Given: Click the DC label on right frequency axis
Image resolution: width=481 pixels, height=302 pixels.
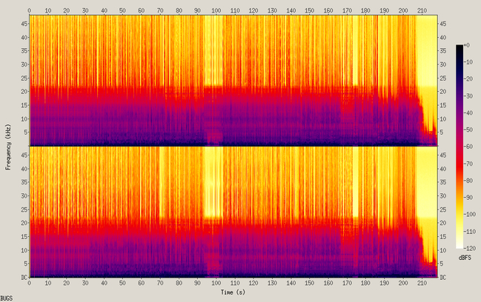Looking at the screenshot, I should tap(443, 277).
